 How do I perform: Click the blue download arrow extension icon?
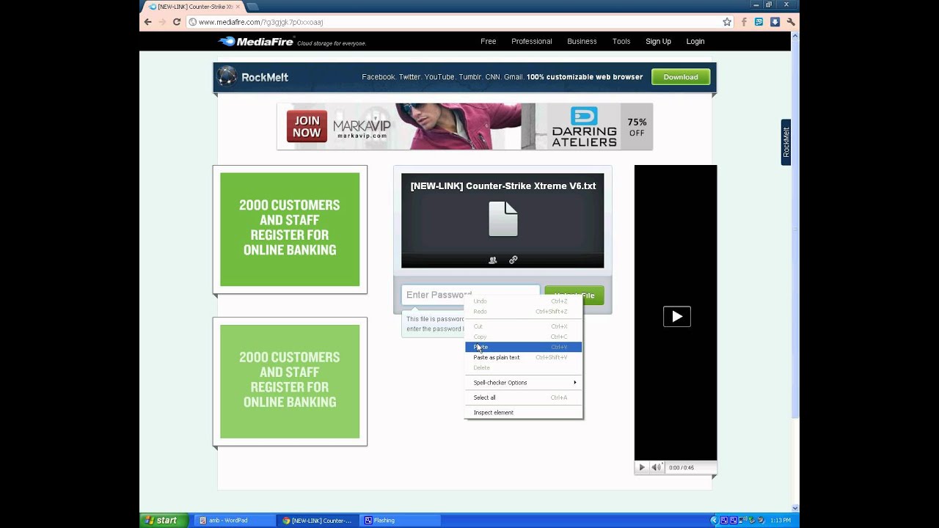click(x=775, y=22)
